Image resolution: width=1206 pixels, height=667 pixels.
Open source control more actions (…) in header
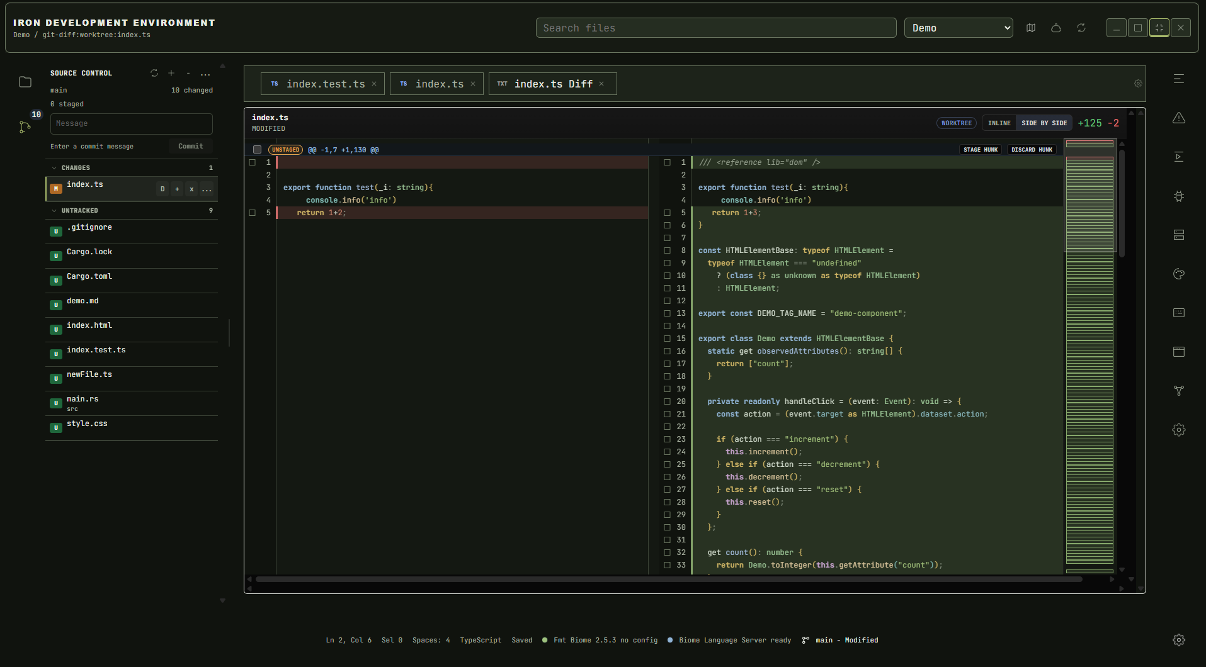(205, 73)
